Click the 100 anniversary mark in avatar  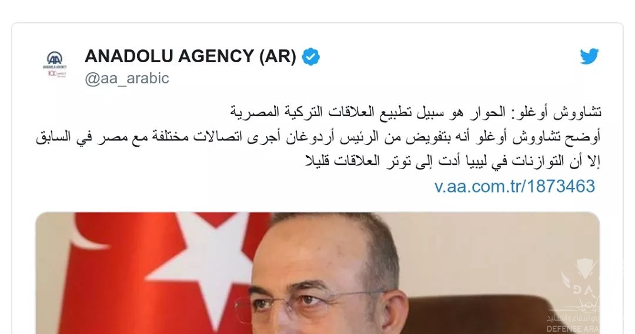55,73
